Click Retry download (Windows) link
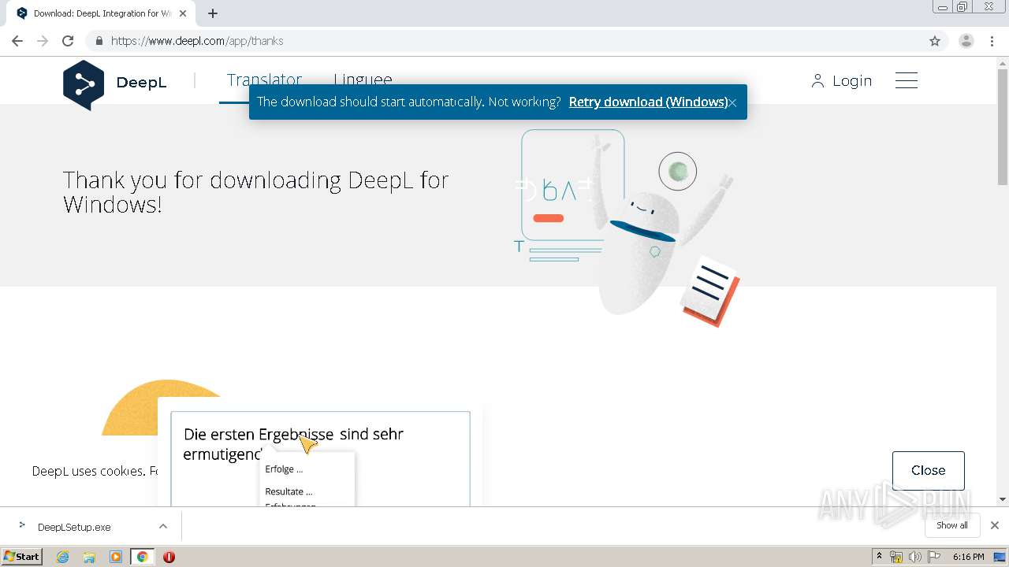The image size is (1009, 567). point(648,102)
